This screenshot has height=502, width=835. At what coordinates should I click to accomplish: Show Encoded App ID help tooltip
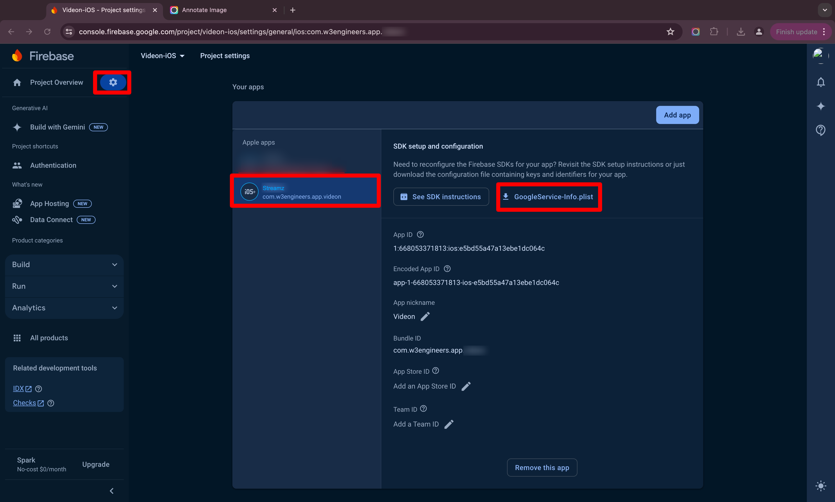(447, 269)
